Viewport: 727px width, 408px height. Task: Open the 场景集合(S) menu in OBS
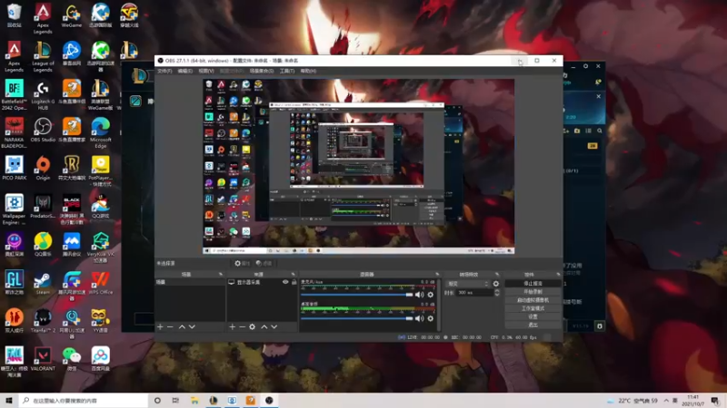[262, 71]
